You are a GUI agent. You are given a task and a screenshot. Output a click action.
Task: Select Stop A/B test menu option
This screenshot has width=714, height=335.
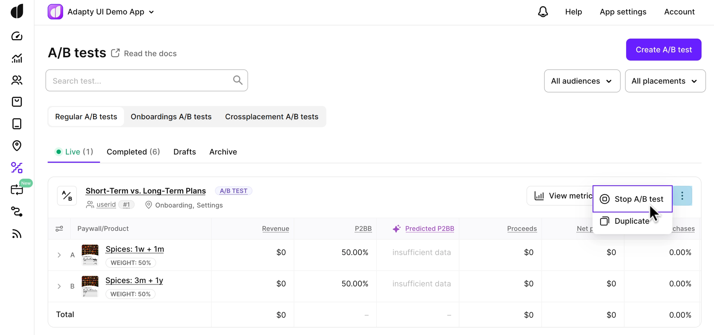(x=633, y=199)
